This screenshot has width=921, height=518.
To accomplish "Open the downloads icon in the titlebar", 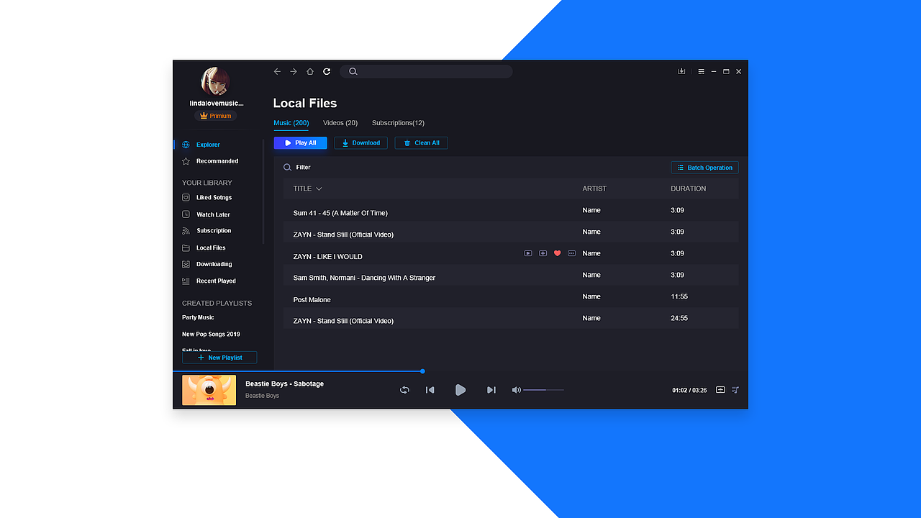I will tap(681, 71).
